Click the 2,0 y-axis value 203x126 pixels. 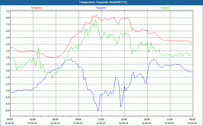pyautogui.click(x=8, y=57)
